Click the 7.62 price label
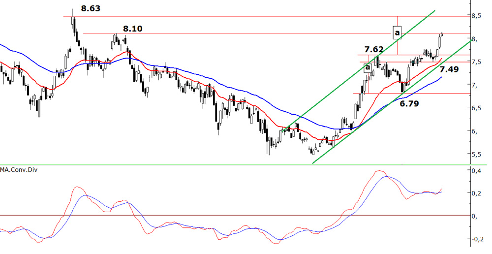The width and height of the screenshot is (492, 254). pyautogui.click(x=374, y=50)
